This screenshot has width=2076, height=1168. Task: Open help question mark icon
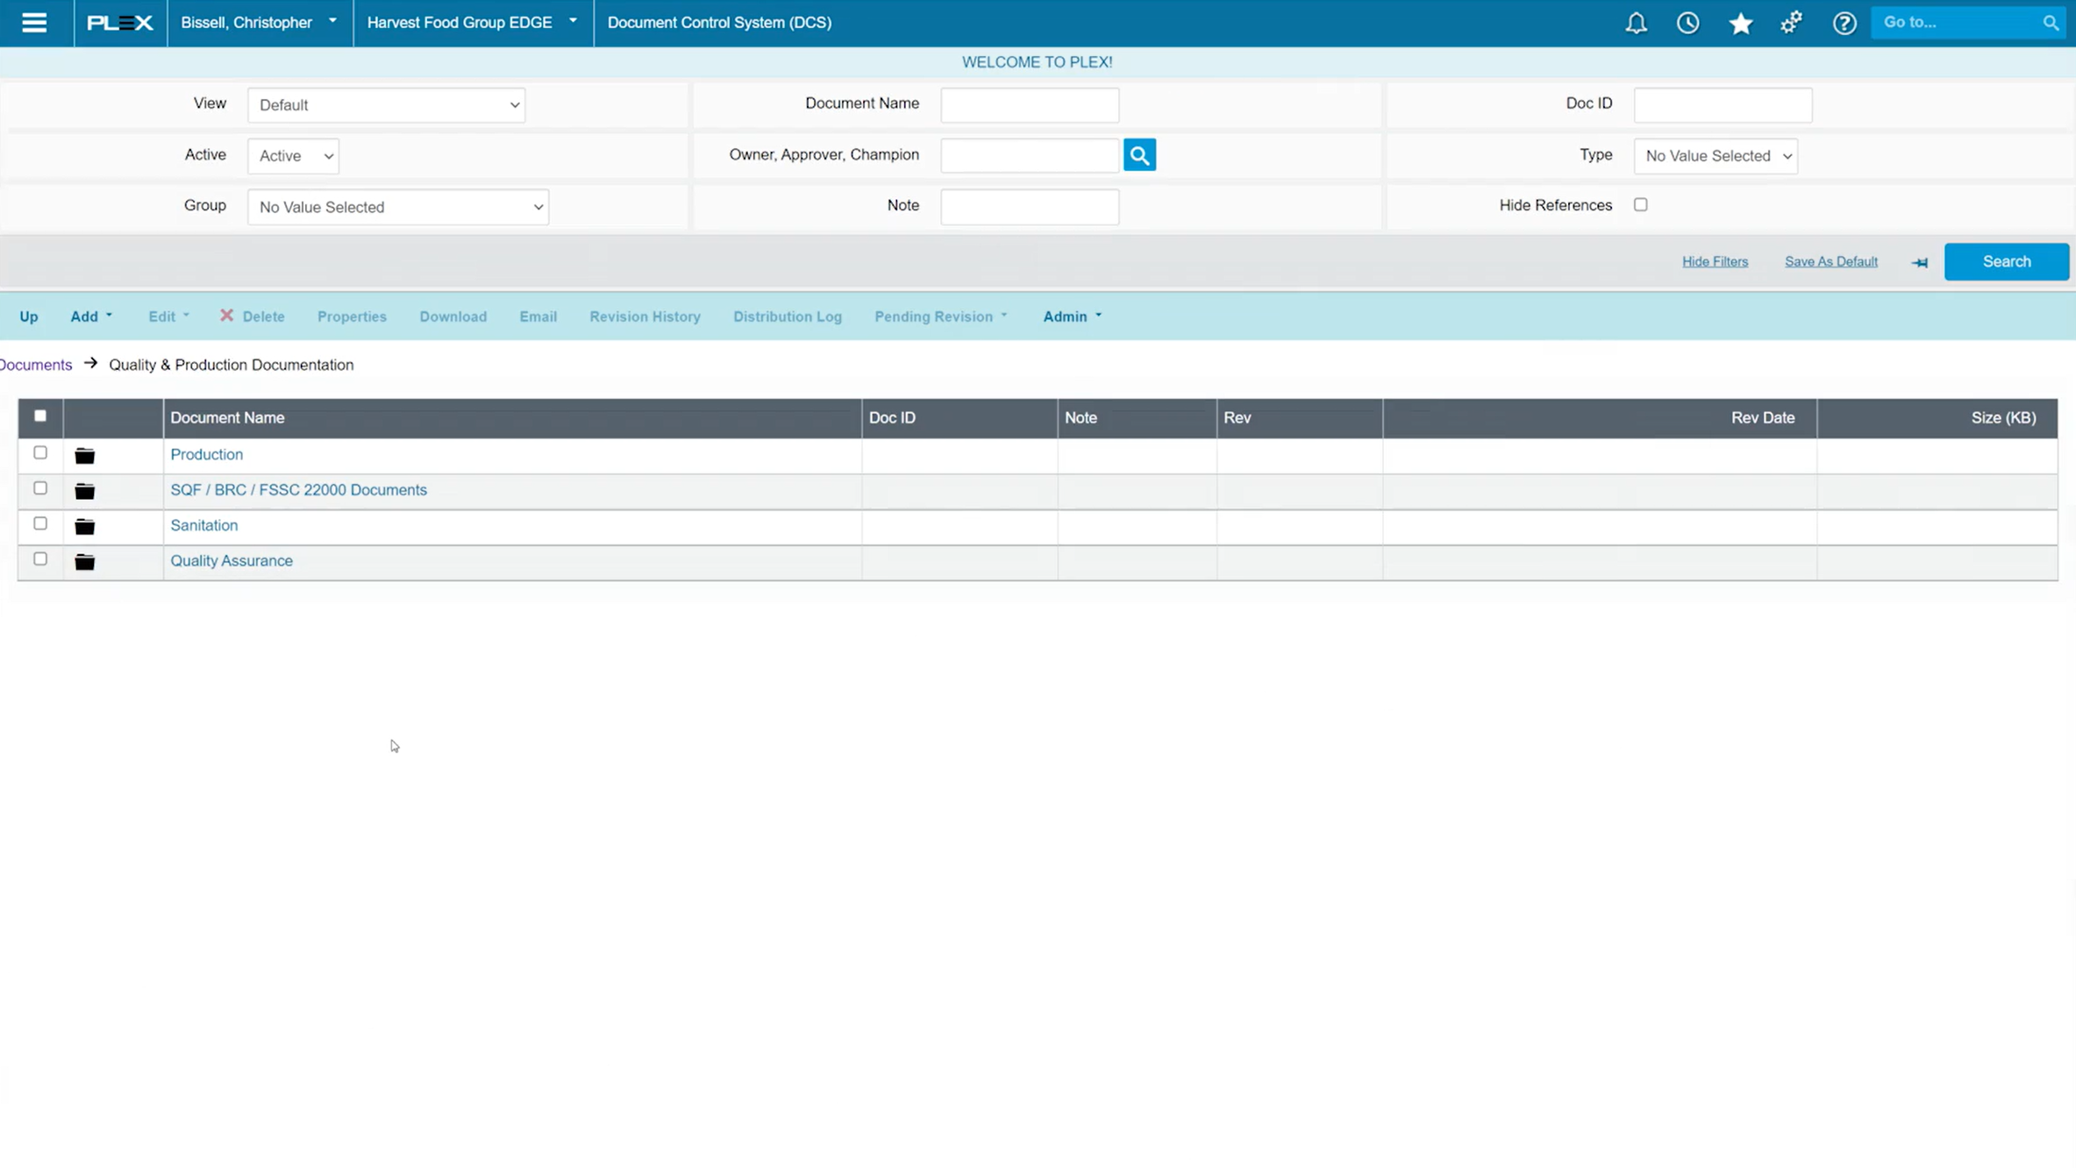coord(1844,23)
